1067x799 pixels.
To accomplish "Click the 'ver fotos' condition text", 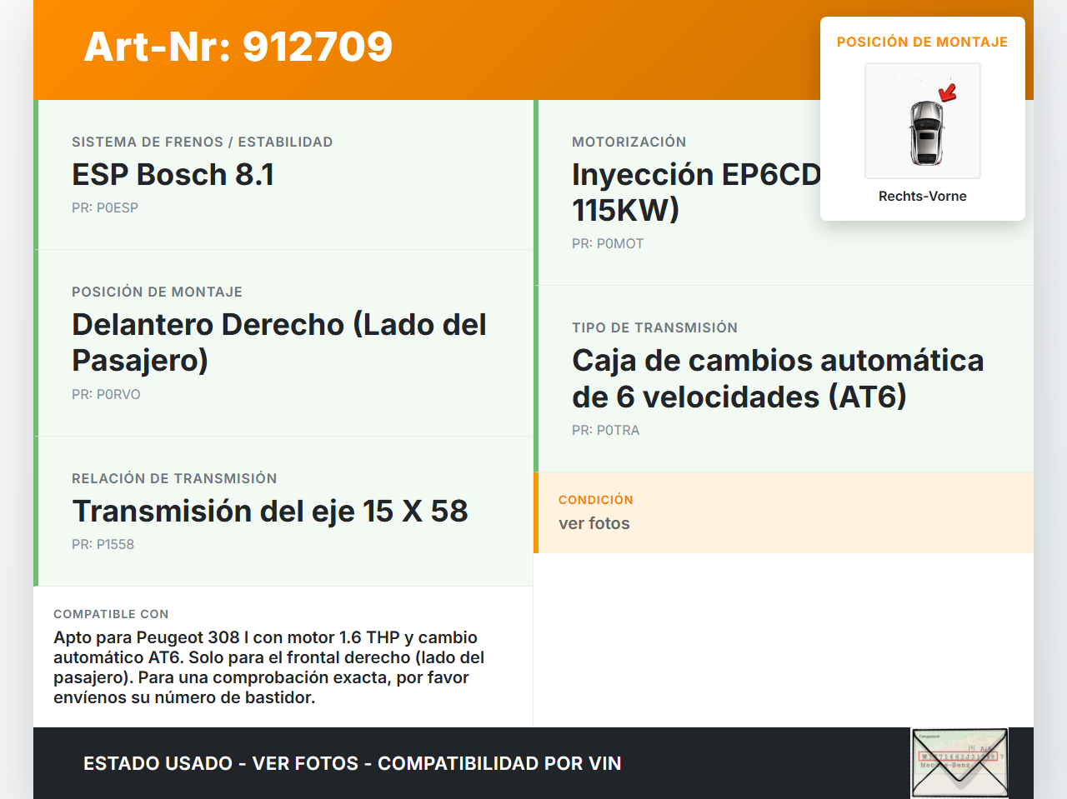I will (x=594, y=523).
